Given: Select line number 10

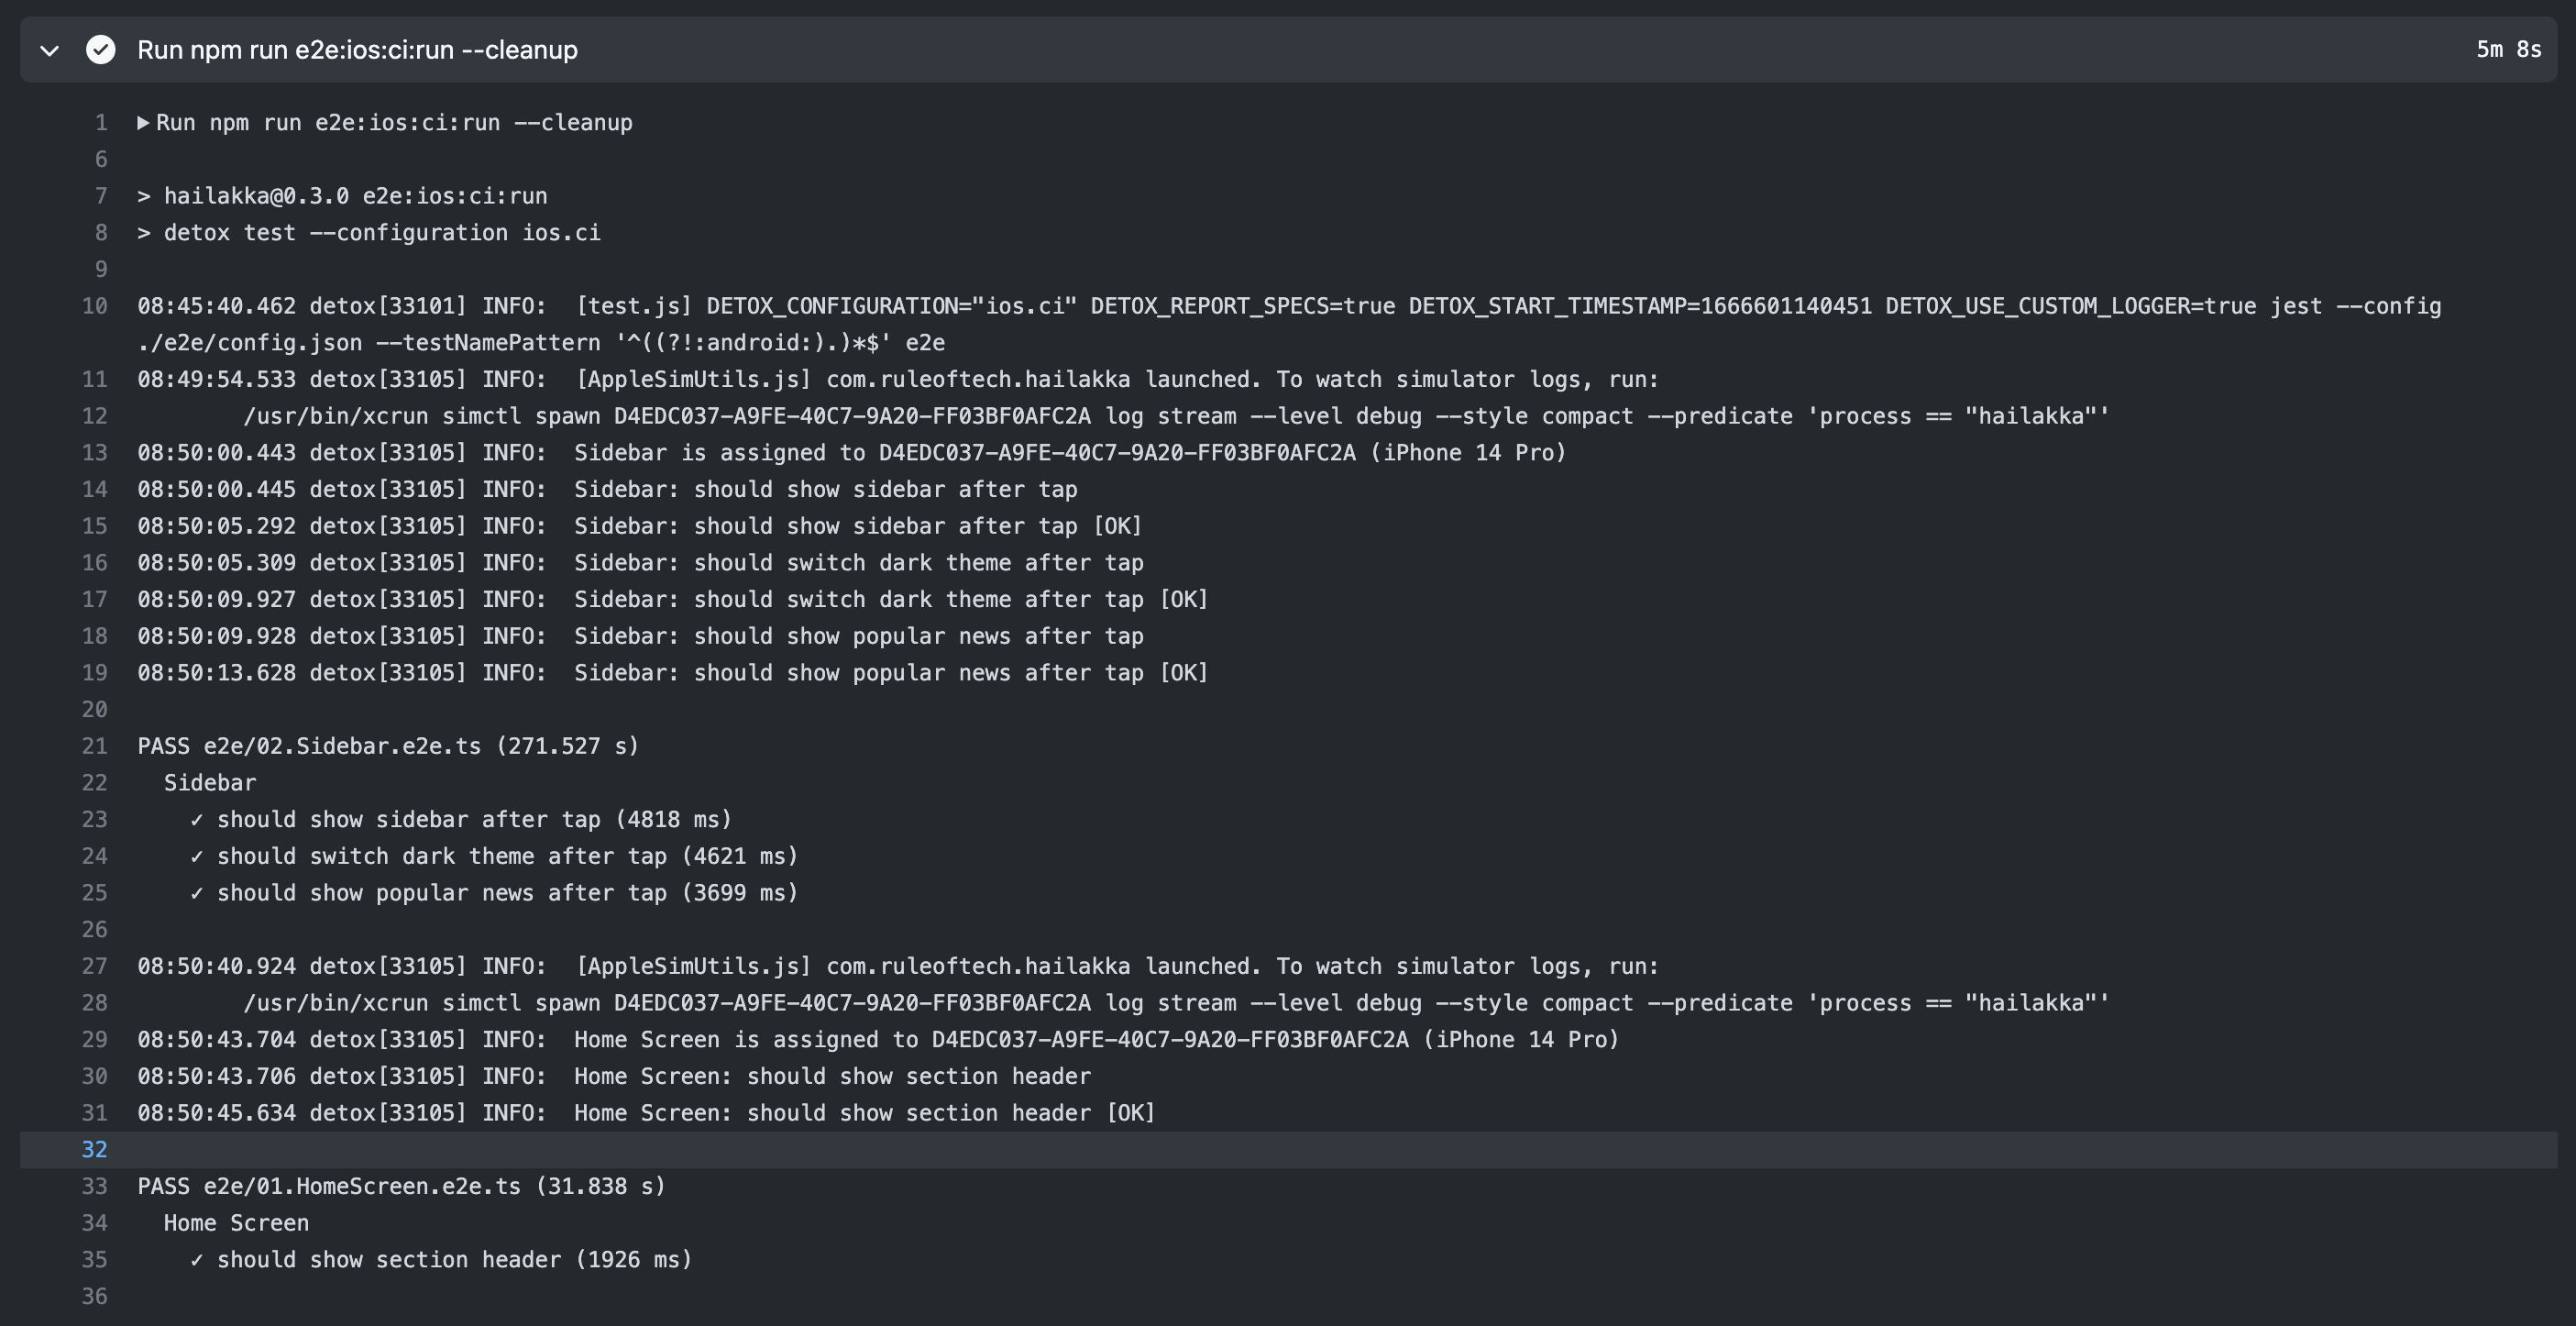Looking at the screenshot, I should [94, 306].
